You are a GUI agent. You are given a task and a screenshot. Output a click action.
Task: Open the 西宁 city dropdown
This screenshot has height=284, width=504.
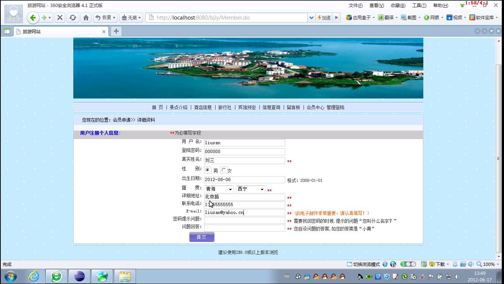251,189
